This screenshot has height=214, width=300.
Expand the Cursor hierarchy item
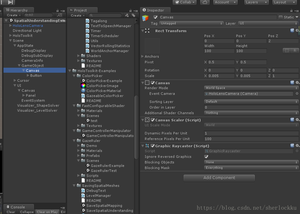click(x=15, y=80)
